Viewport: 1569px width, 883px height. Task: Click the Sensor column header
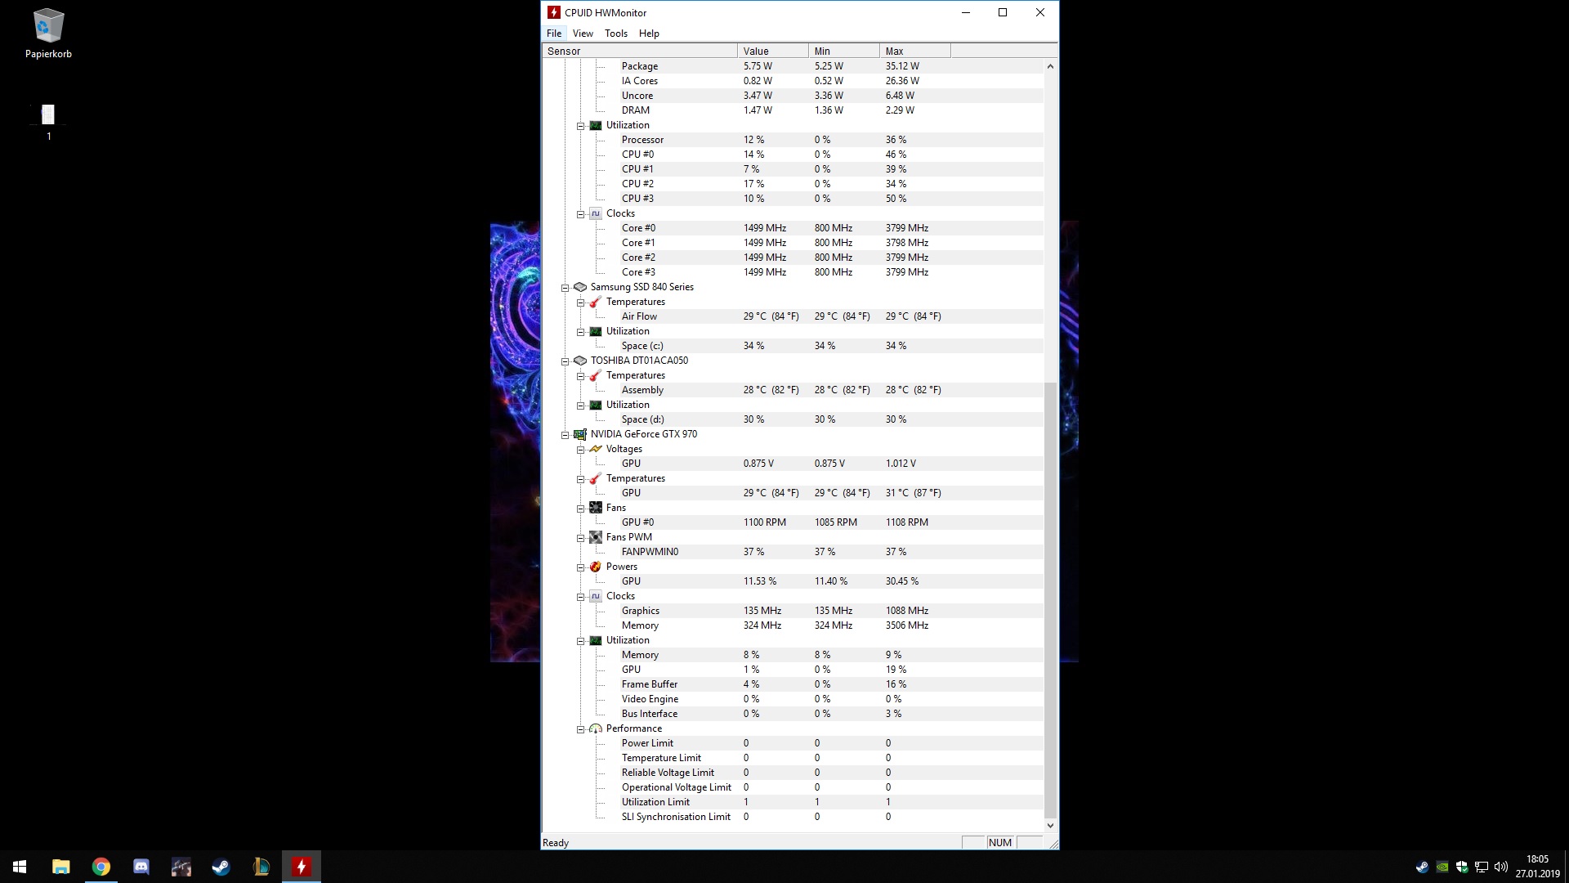click(640, 51)
